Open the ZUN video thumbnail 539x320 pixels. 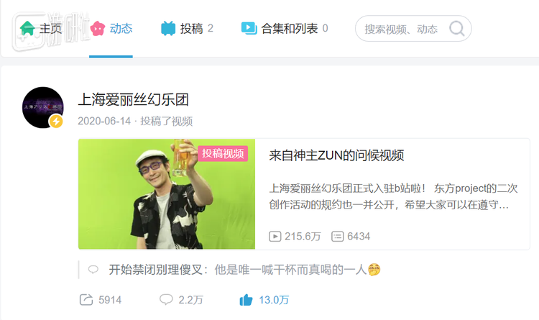167,193
